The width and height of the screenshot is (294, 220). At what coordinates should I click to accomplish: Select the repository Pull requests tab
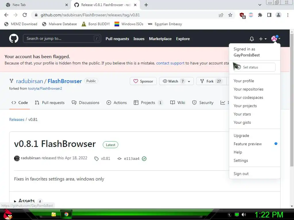click(50, 103)
